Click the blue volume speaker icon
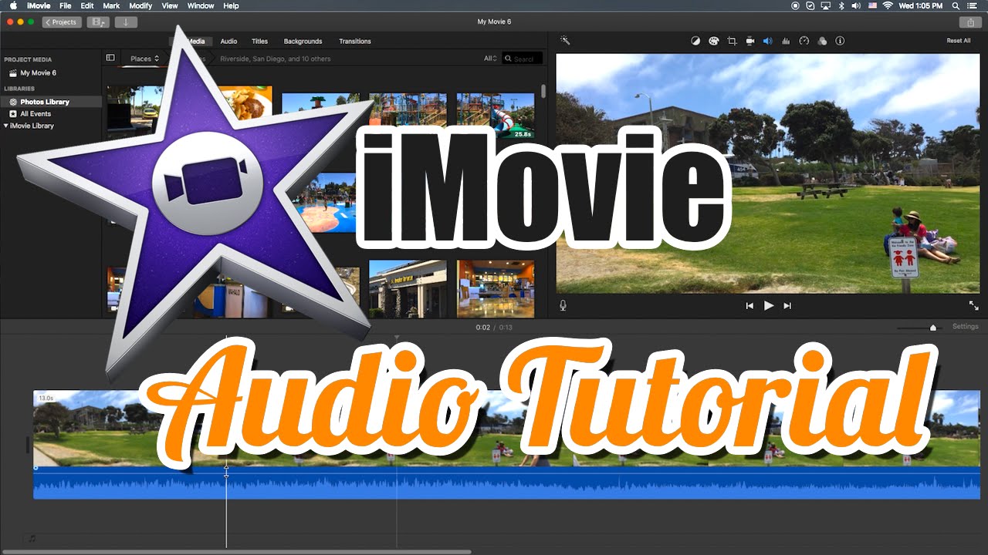This screenshot has width=988, height=555. coord(767,41)
